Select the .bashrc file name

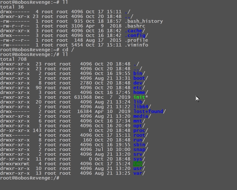[x=135, y=26]
